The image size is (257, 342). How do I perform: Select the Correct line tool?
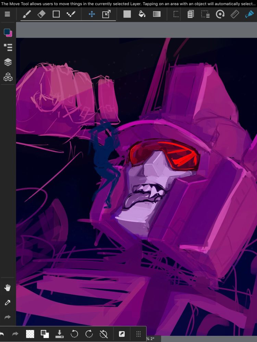pos(71,14)
